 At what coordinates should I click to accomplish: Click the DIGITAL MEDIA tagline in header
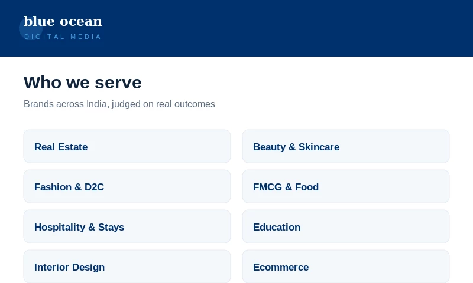pos(63,37)
